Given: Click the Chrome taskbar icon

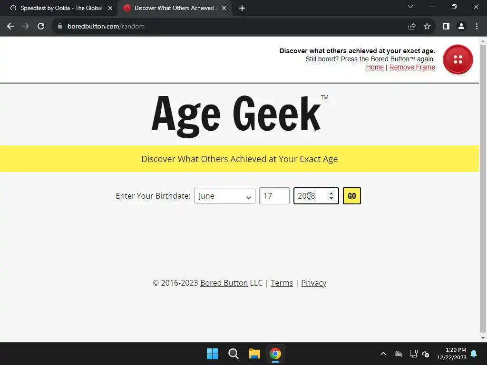Looking at the screenshot, I should coord(275,354).
